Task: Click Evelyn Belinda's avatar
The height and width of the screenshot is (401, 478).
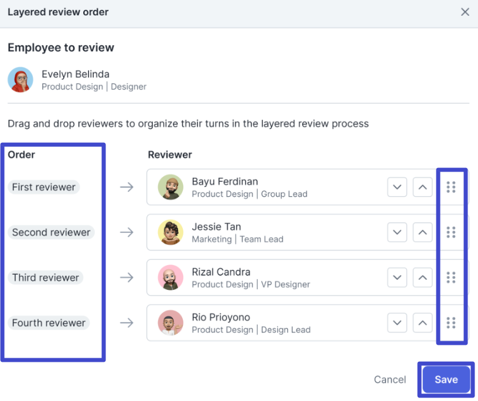Action: (x=21, y=80)
